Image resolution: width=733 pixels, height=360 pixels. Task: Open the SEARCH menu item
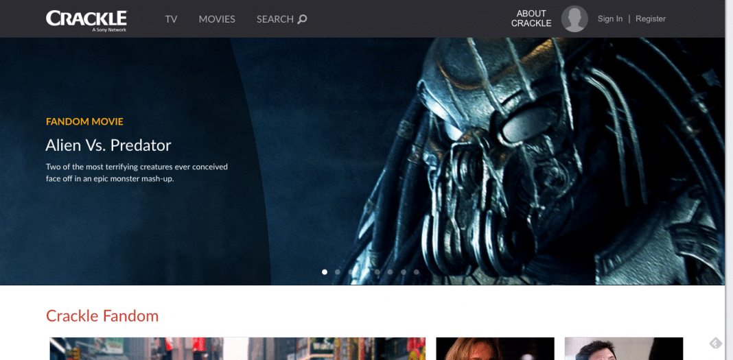(x=275, y=19)
